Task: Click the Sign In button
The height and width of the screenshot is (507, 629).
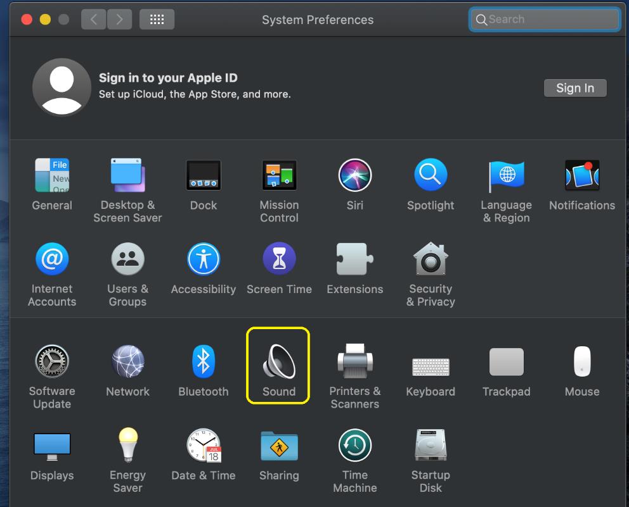Action: click(x=575, y=88)
